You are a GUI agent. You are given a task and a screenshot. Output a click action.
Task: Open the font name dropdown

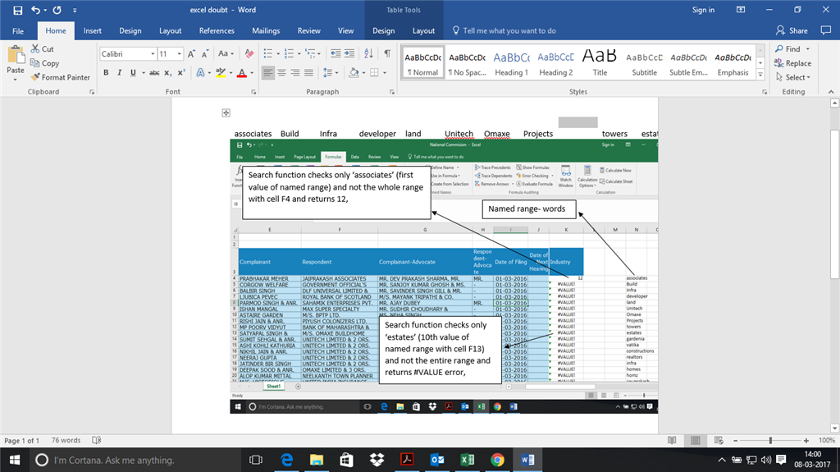click(x=153, y=53)
